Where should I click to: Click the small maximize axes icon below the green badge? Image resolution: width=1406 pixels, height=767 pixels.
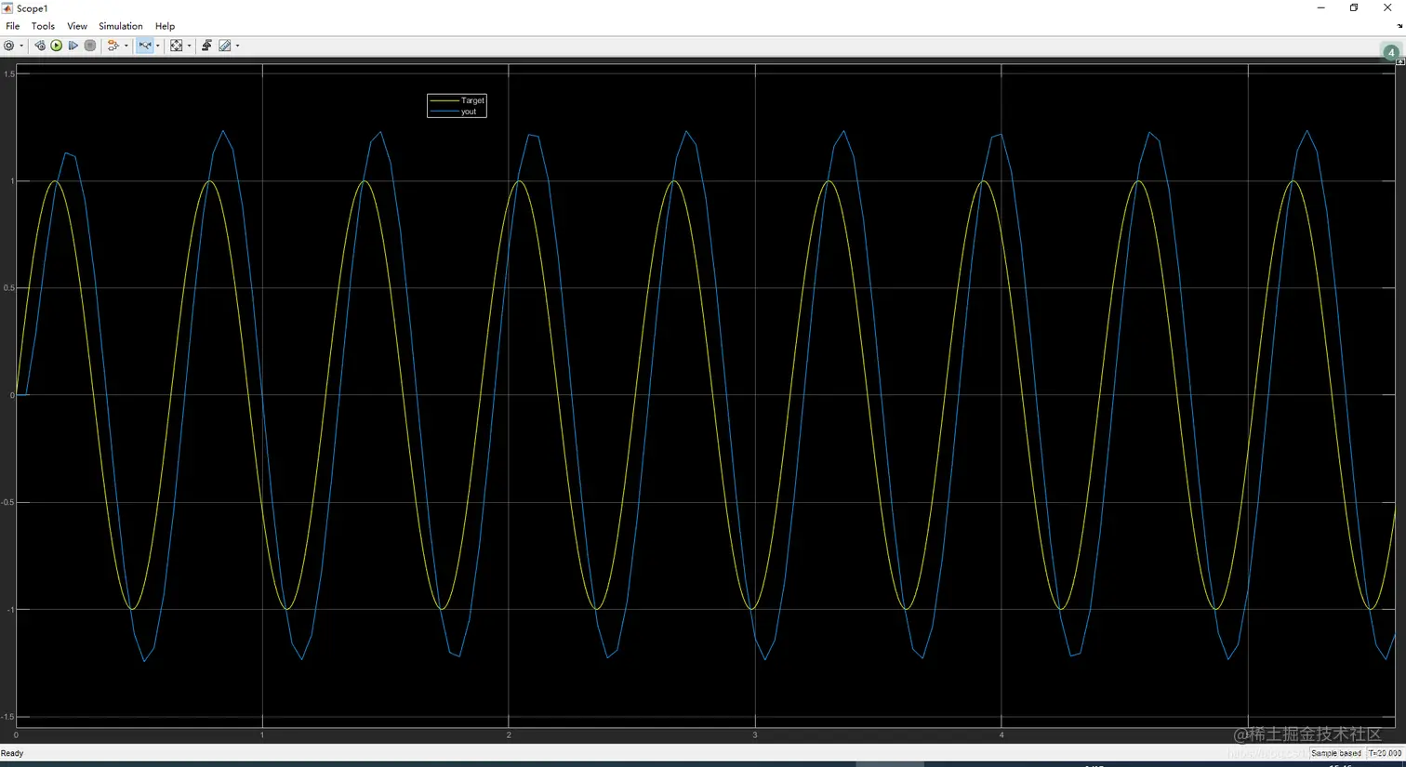click(x=1400, y=62)
